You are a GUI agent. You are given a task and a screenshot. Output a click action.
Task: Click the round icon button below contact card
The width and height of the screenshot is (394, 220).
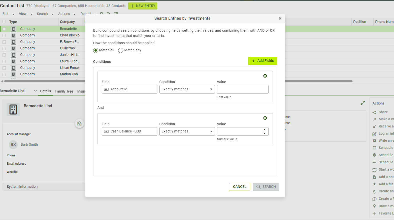(79, 124)
